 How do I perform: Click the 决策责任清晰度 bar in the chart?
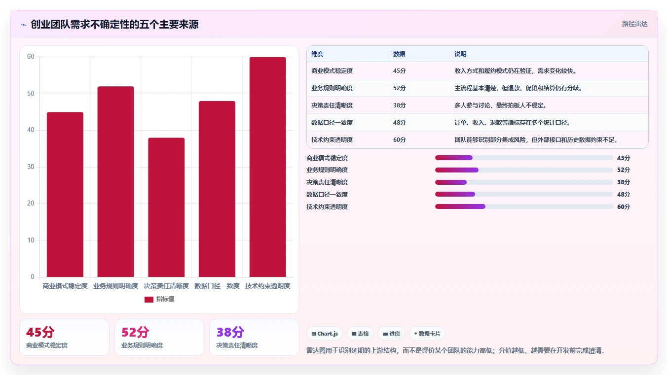(166, 207)
